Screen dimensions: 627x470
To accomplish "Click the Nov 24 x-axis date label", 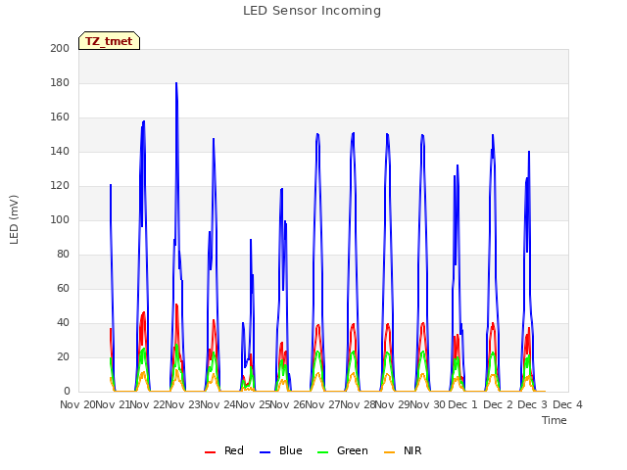I will pyautogui.click(x=217, y=404).
